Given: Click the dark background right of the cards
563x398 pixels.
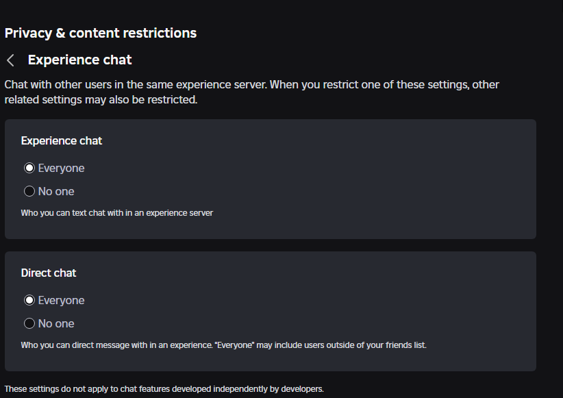Looking at the screenshot, I should pos(549,240).
